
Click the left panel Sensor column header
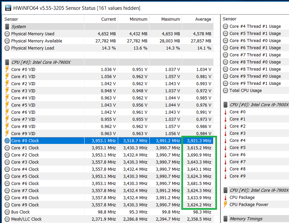point(11,19)
